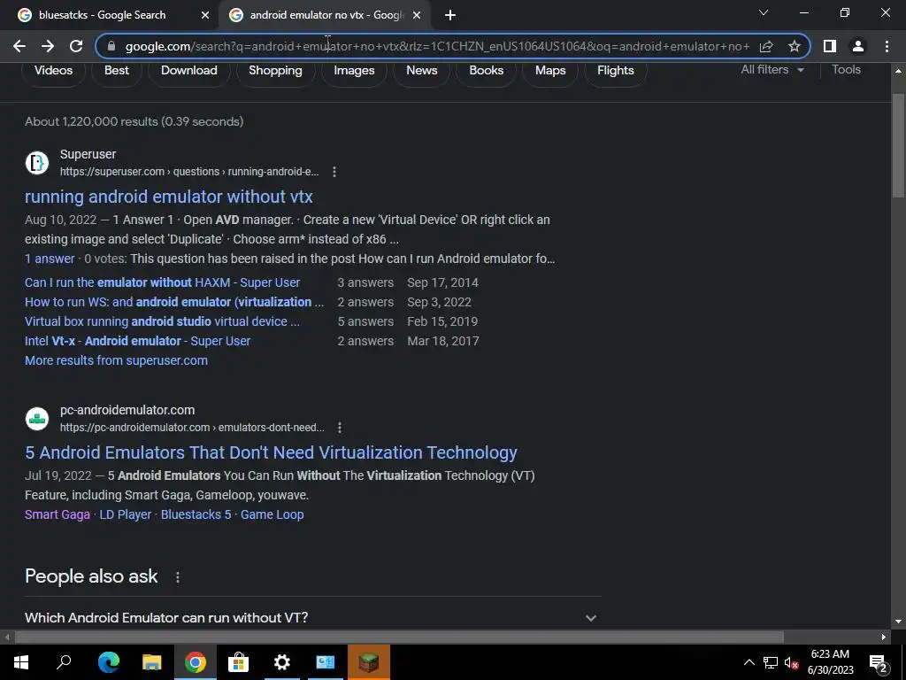Screen dimensions: 906x680
Task: Open the People also ask options menu
Action: [x=177, y=577]
